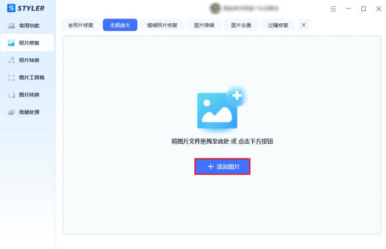Switch to the 无损放大 tab
The width and height of the screenshot is (386, 249).
120,25
